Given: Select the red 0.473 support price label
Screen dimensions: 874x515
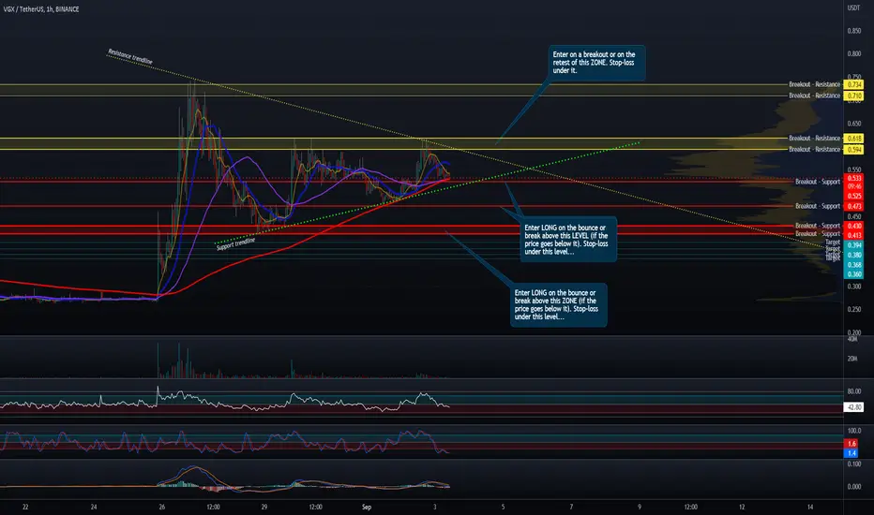Looking at the screenshot, I should (853, 205).
